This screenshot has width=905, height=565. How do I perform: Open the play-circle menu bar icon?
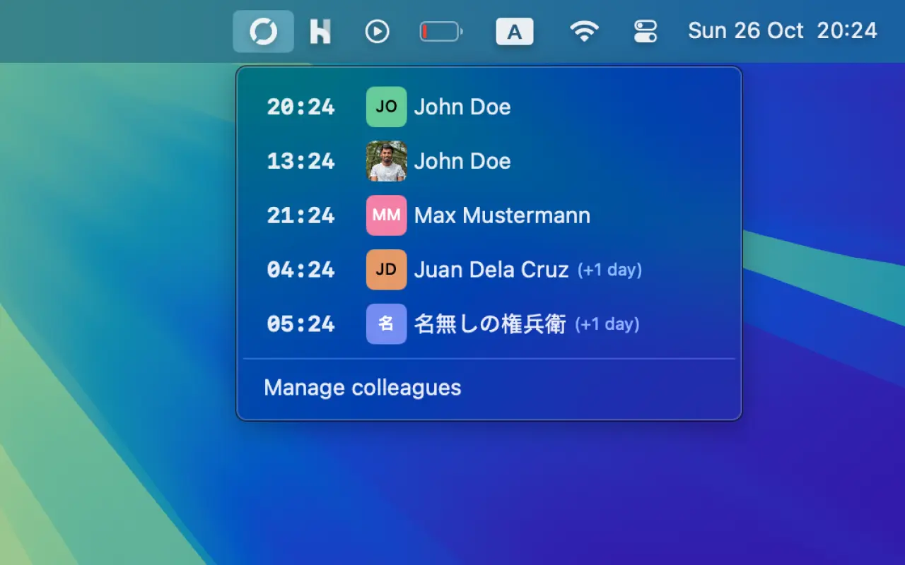(378, 31)
